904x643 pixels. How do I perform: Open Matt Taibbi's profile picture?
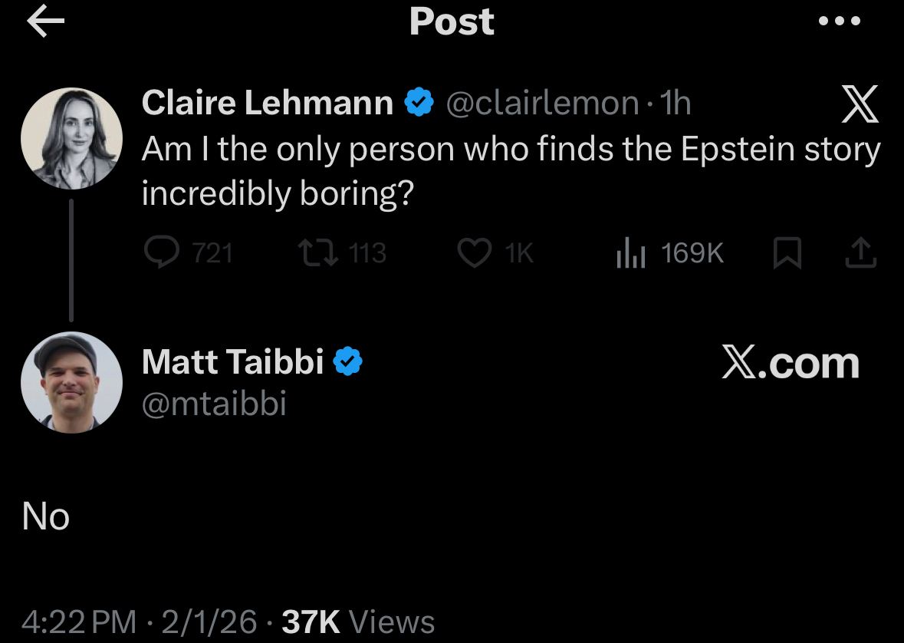tap(71, 382)
